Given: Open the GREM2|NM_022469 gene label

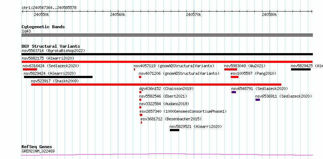Looking at the screenshot, I should pos(38,151).
